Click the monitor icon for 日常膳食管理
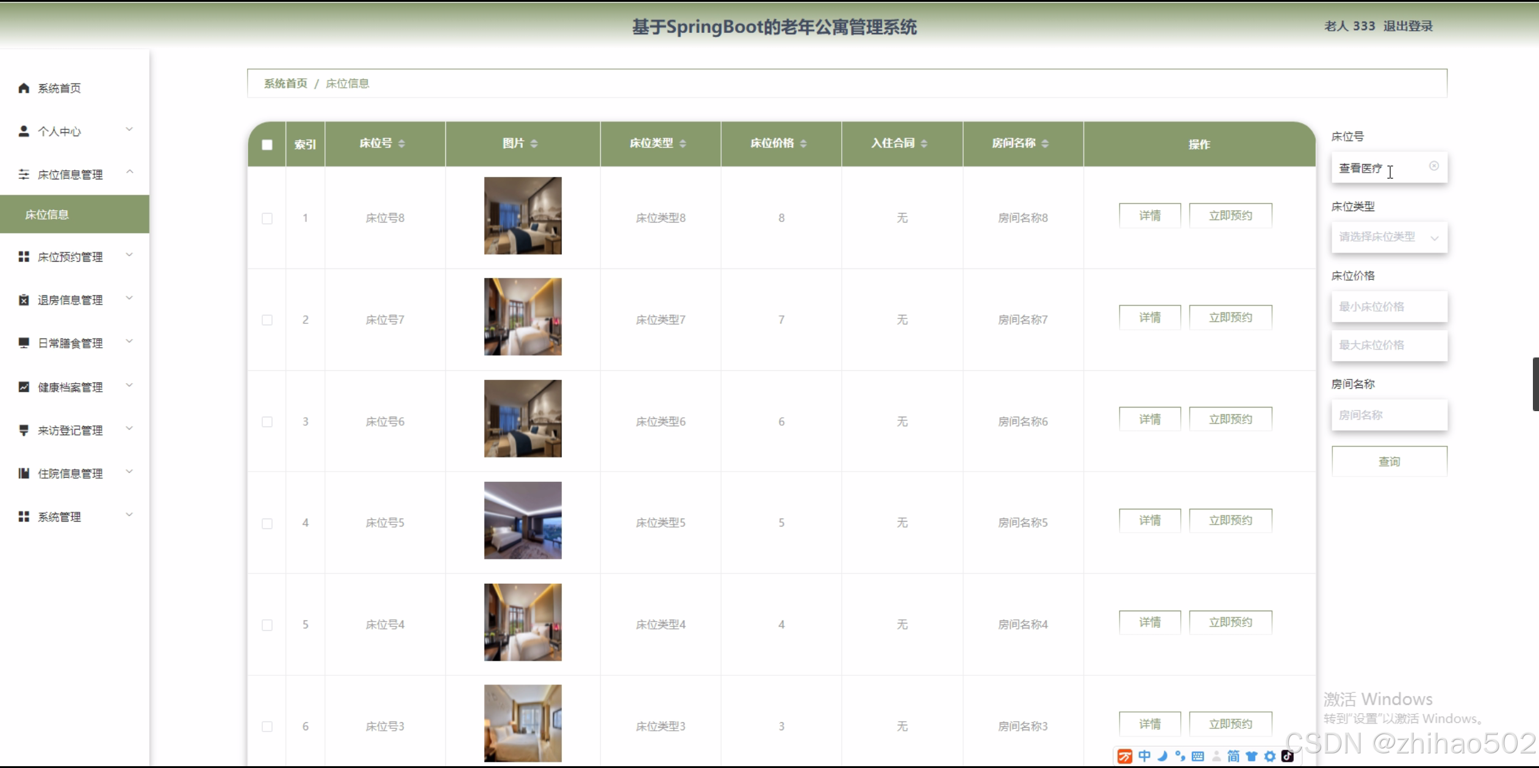The height and width of the screenshot is (768, 1539). (x=24, y=343)
